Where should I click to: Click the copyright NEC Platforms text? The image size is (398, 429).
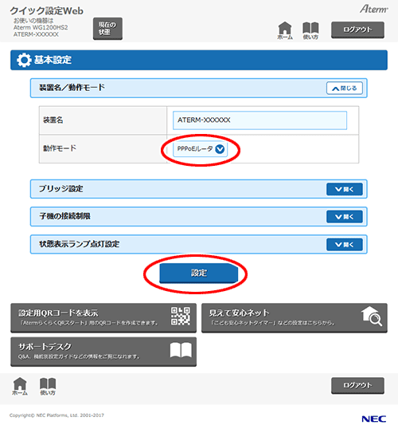(x=57, y=415)
